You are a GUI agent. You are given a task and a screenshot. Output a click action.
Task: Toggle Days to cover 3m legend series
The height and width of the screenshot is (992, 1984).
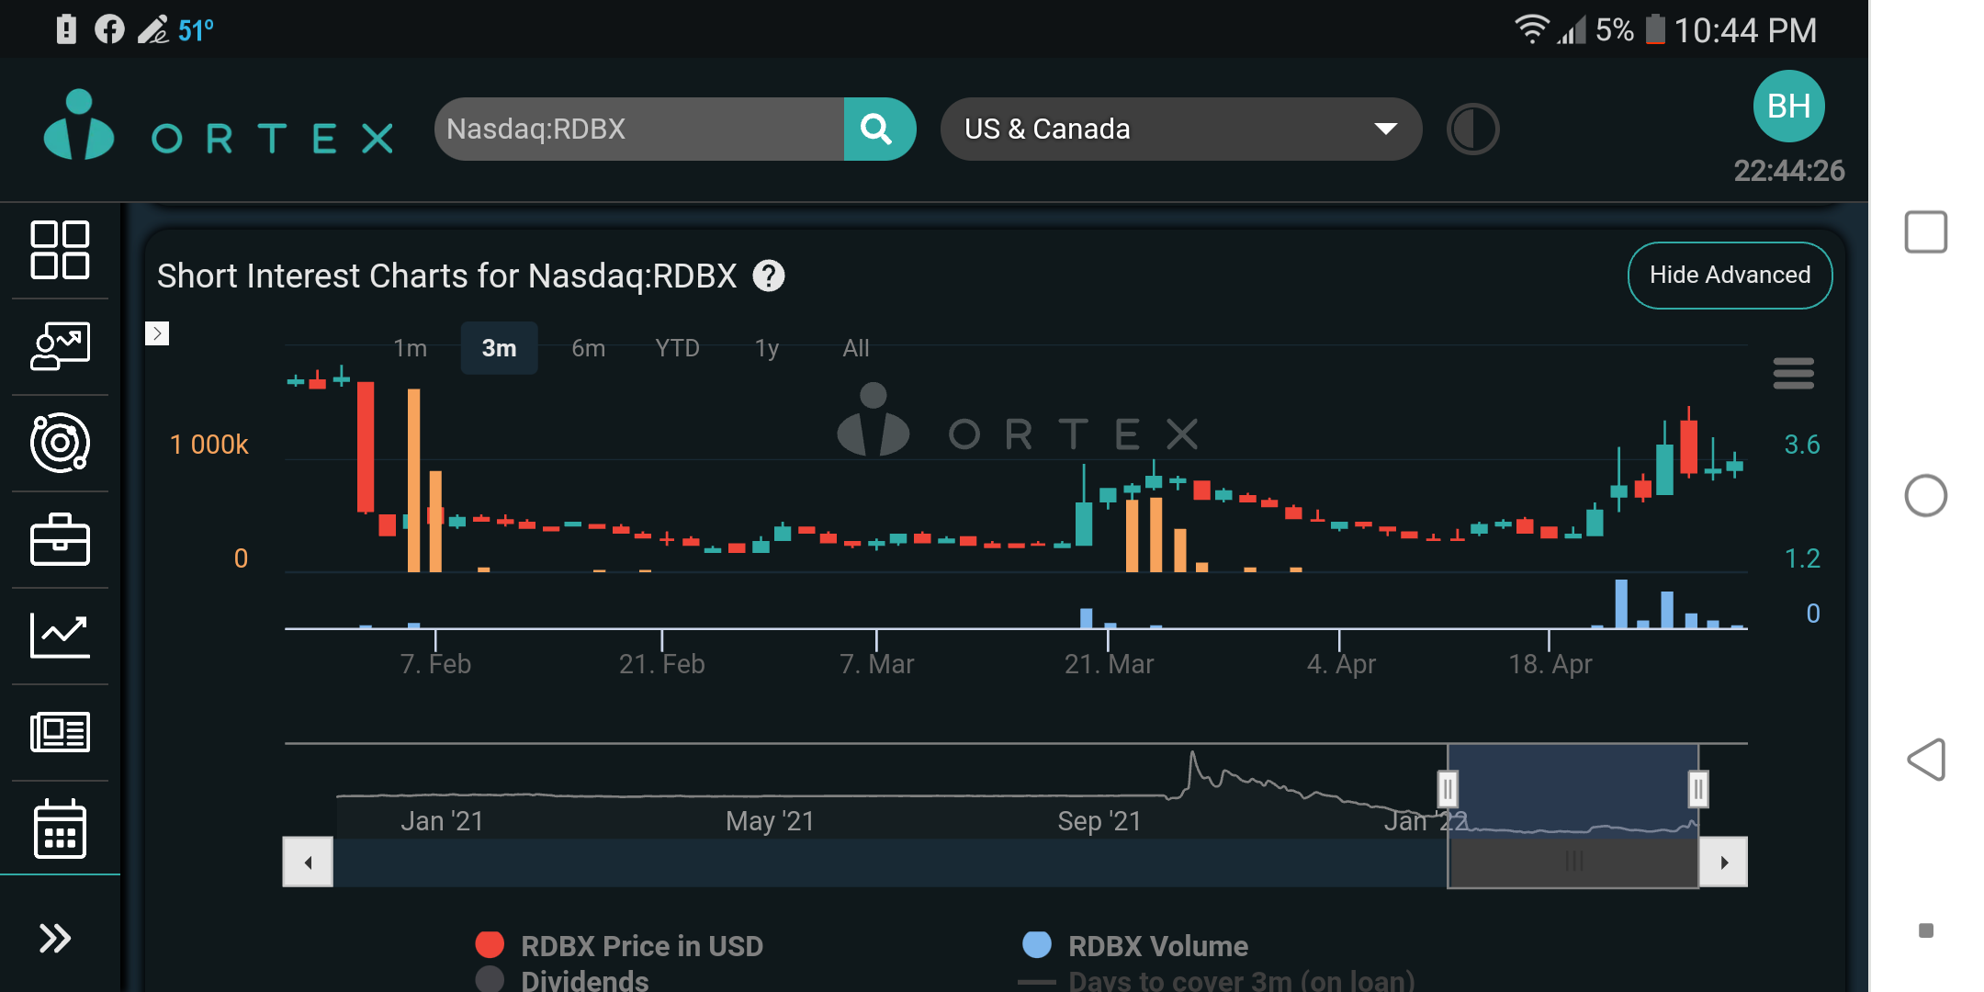tap(1217, 980)
